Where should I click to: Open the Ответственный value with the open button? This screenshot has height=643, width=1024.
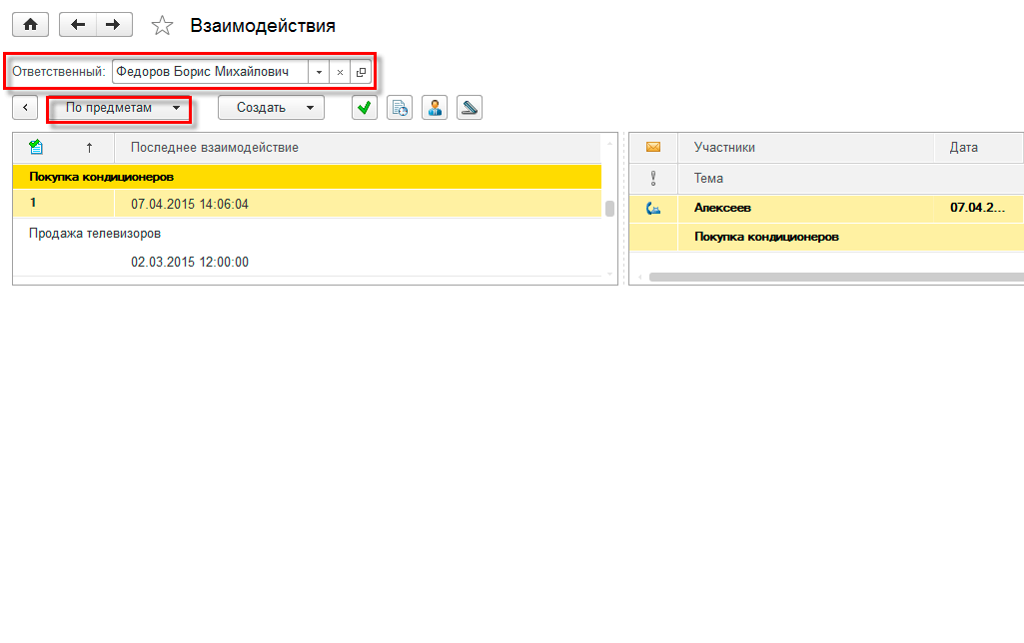(361, 72)
